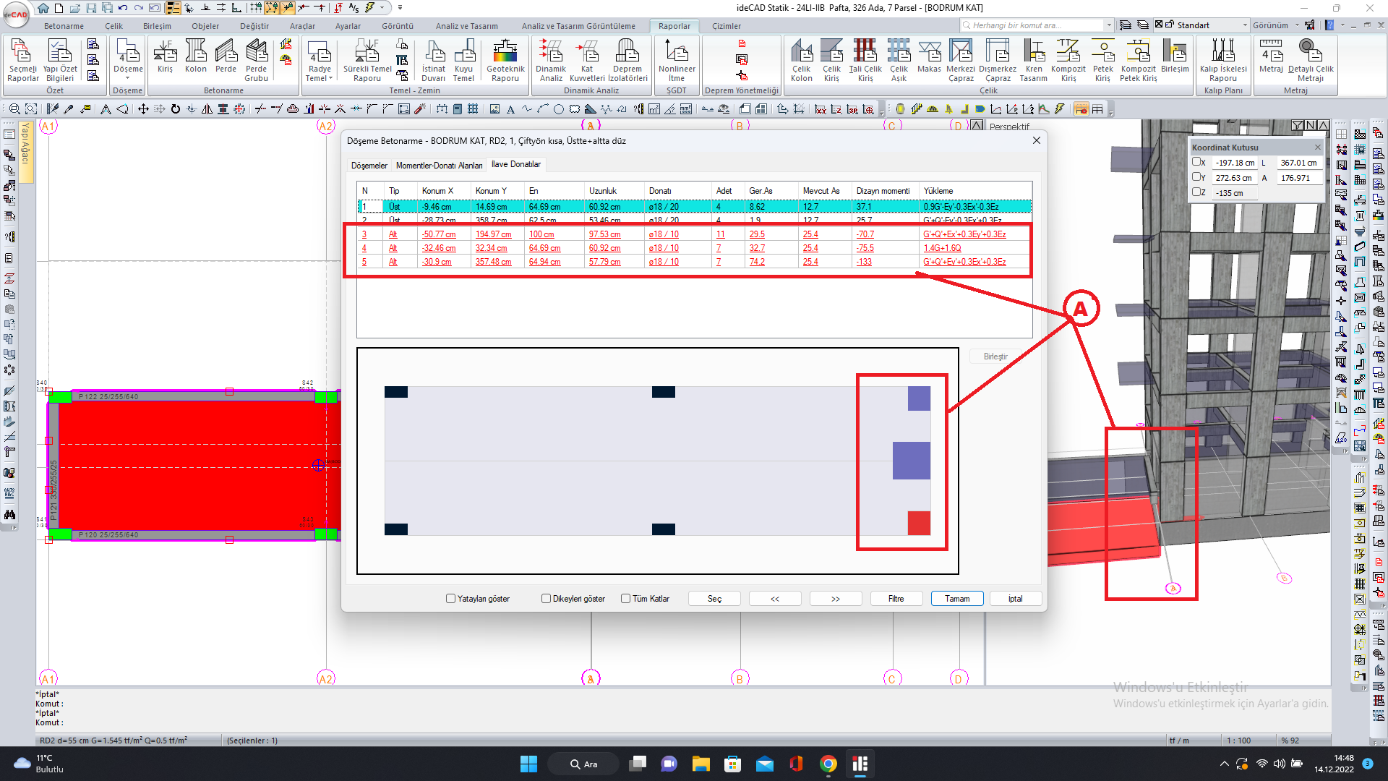1388x781 pixels.
Task: Open the Perde Grubu report
Action: click(256, 61)
